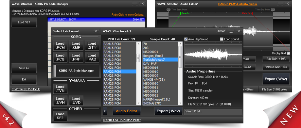Image resolution: width=301 pixels, height=128 pixels.
Task: Open the KORG PA Style Manager
Action: (x=76, y=71)
